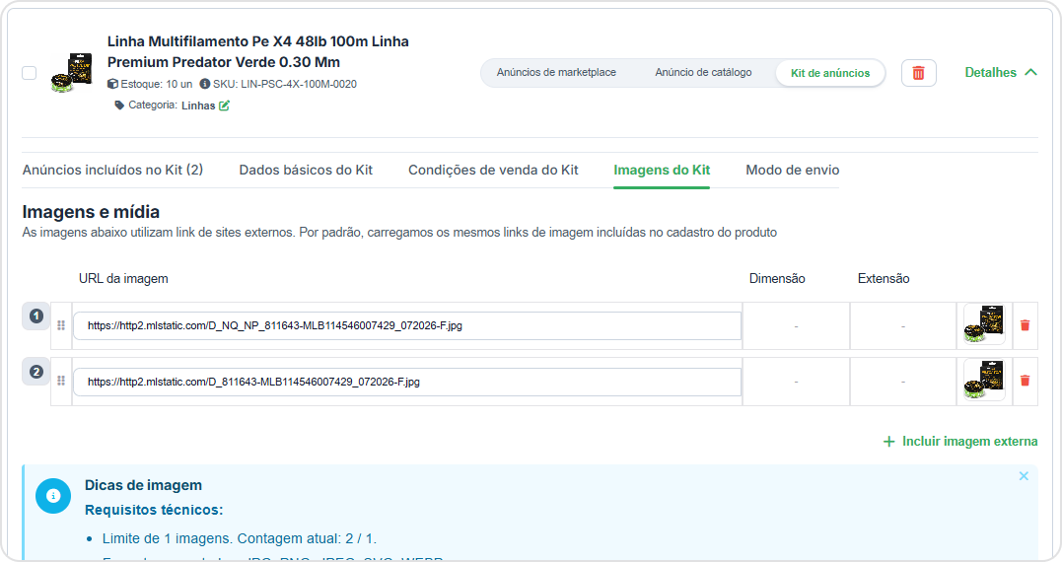This screenshot has width=1062, height=562.
Task: Click the Estoque 10 un text
Action: coord(157,84)
